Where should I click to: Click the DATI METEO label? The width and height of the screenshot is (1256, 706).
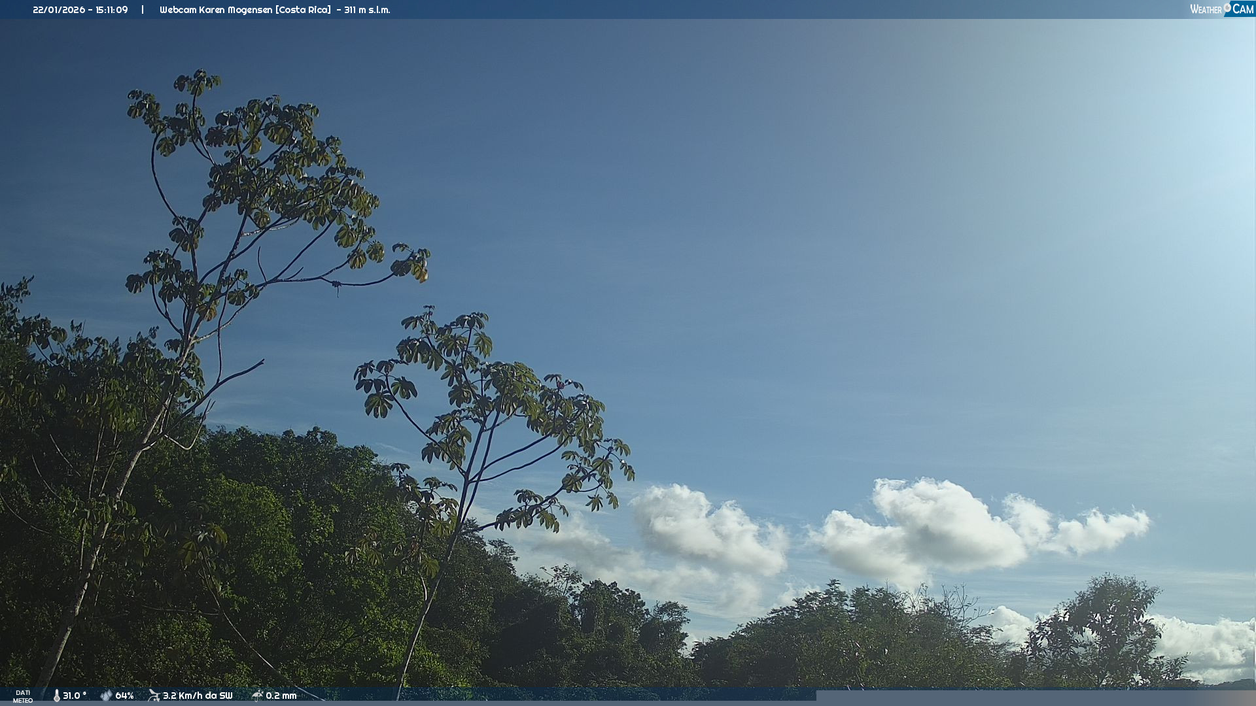coord(23,696)
